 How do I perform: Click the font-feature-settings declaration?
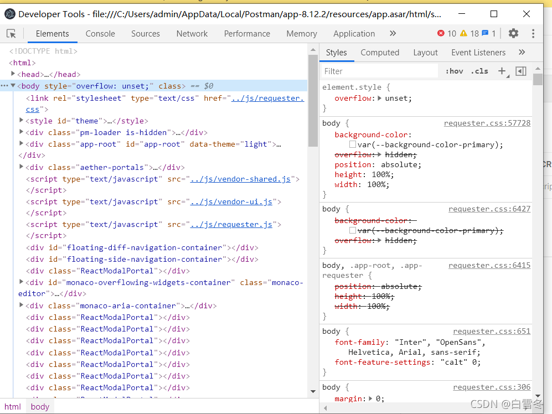(x=407, y=362)
